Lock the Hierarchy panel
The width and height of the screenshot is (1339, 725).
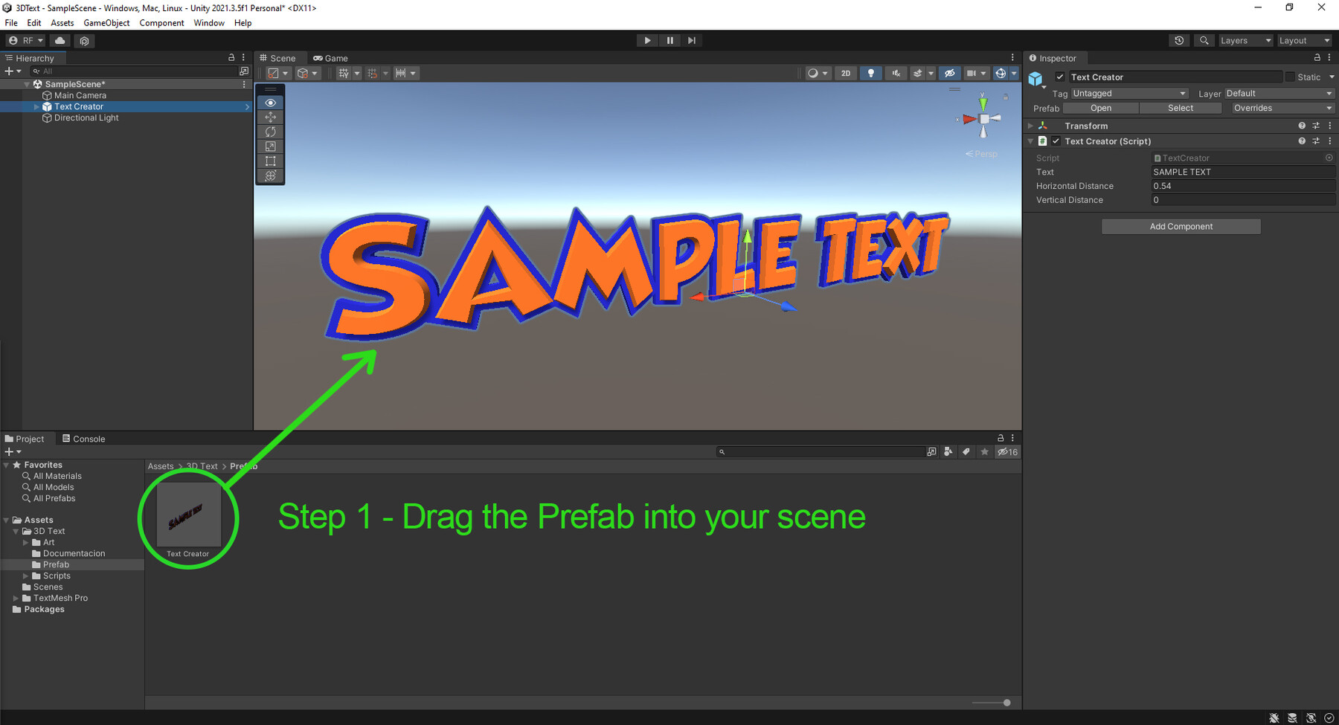pyautogui.click(x=231, y=57)
